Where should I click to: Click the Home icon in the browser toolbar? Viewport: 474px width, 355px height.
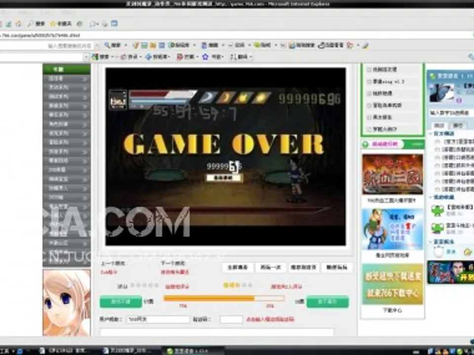pyautogui.click(x=18, y=23)
